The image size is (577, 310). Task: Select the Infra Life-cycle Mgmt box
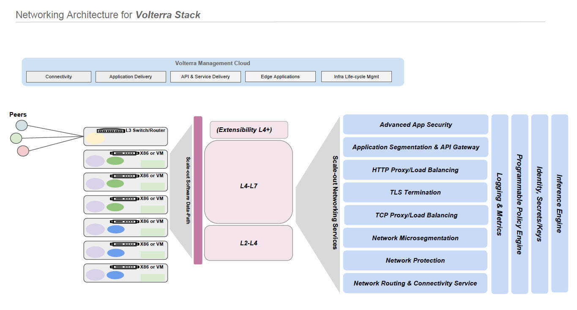point(356,77)
